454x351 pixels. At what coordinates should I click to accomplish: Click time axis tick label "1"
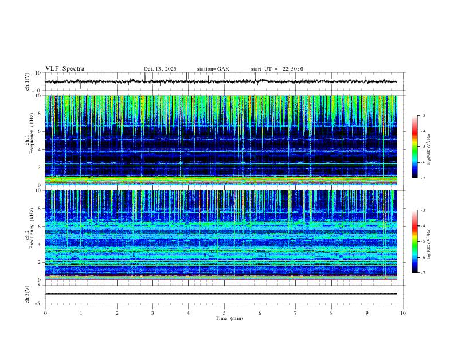pos(81,313)
